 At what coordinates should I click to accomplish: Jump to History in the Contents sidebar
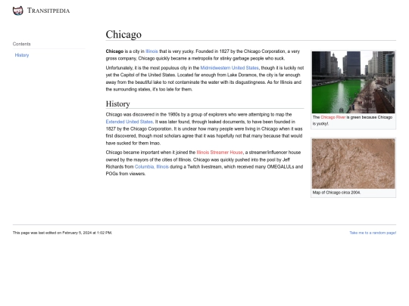point(22,55)
